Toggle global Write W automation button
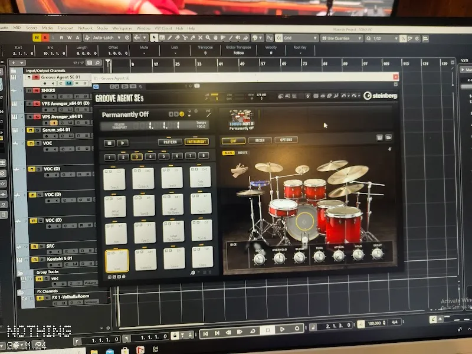 (69, 38)
